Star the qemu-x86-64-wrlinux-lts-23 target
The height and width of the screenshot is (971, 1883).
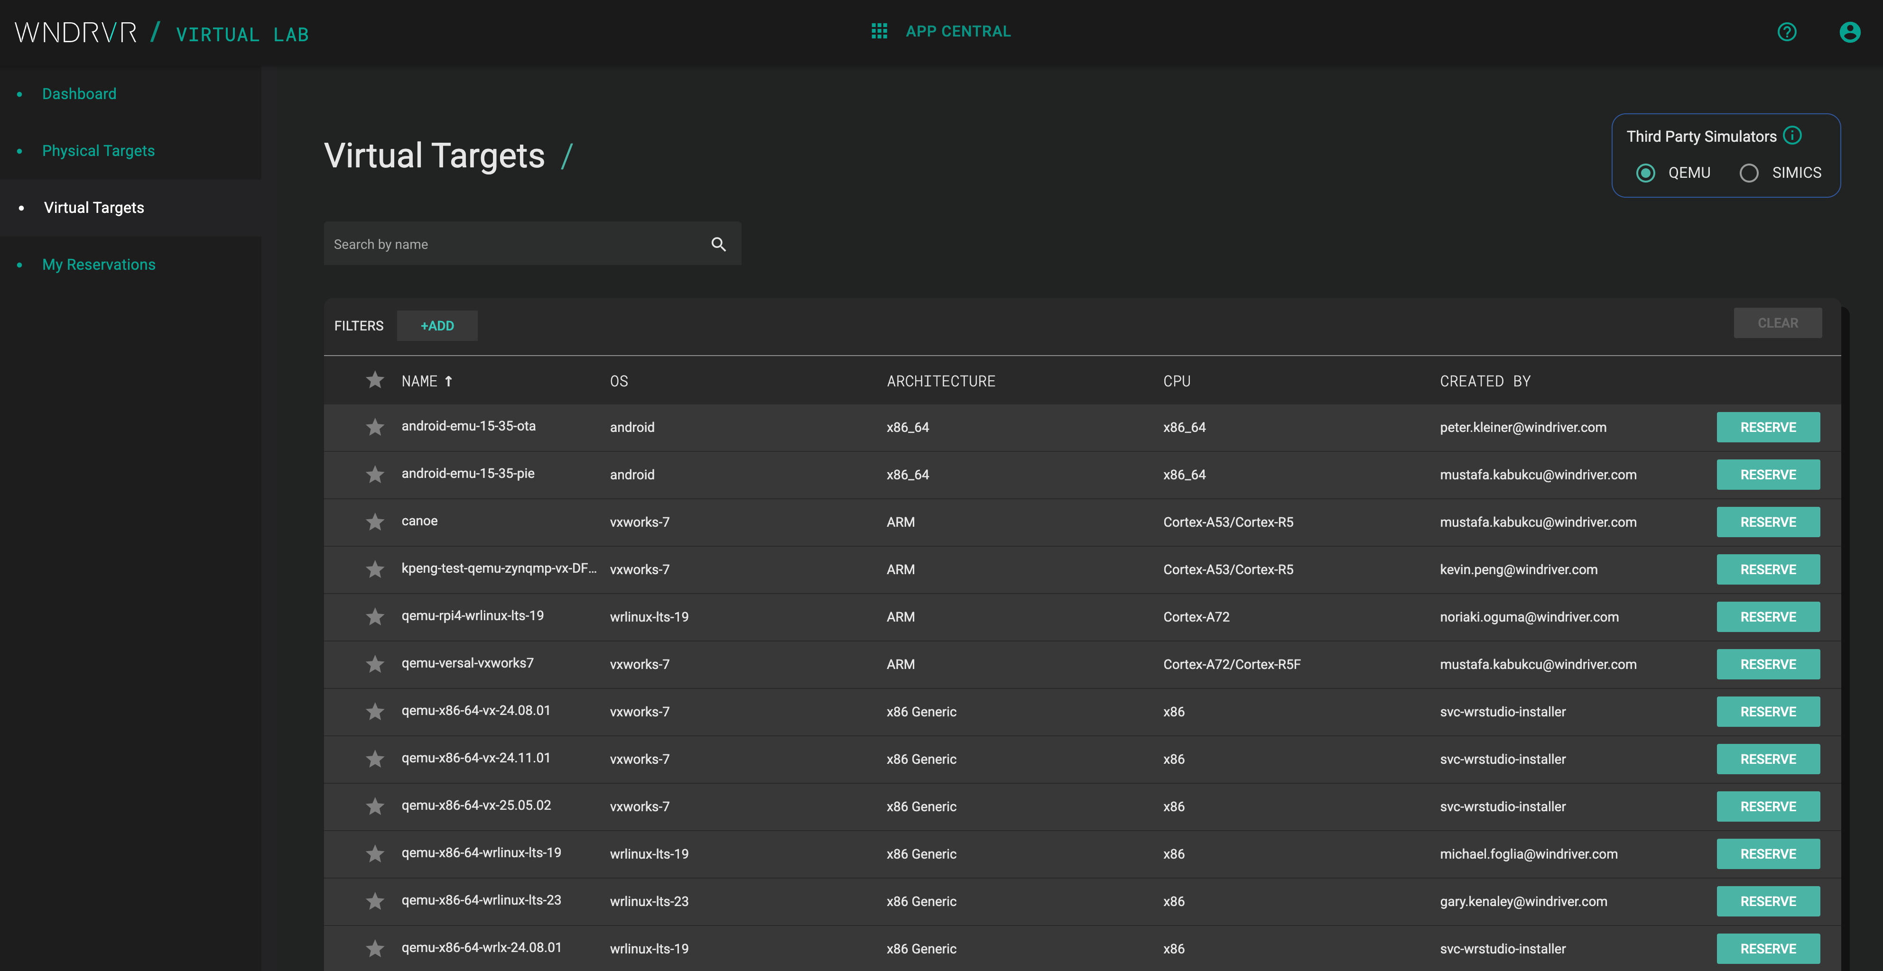[x=375, y=901]
